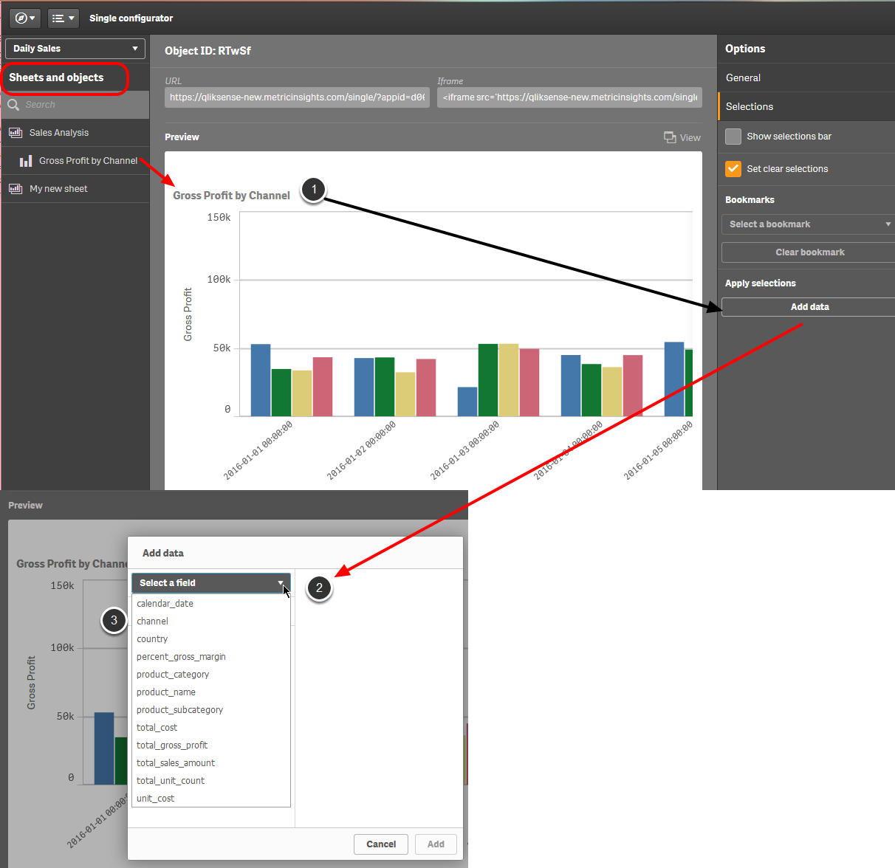The image size is (895, 868).
Task: Click the Iframe code field
Action: point(569,97)
